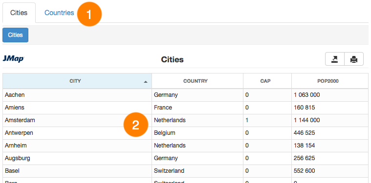Click the JMap logo

[14, 59]
